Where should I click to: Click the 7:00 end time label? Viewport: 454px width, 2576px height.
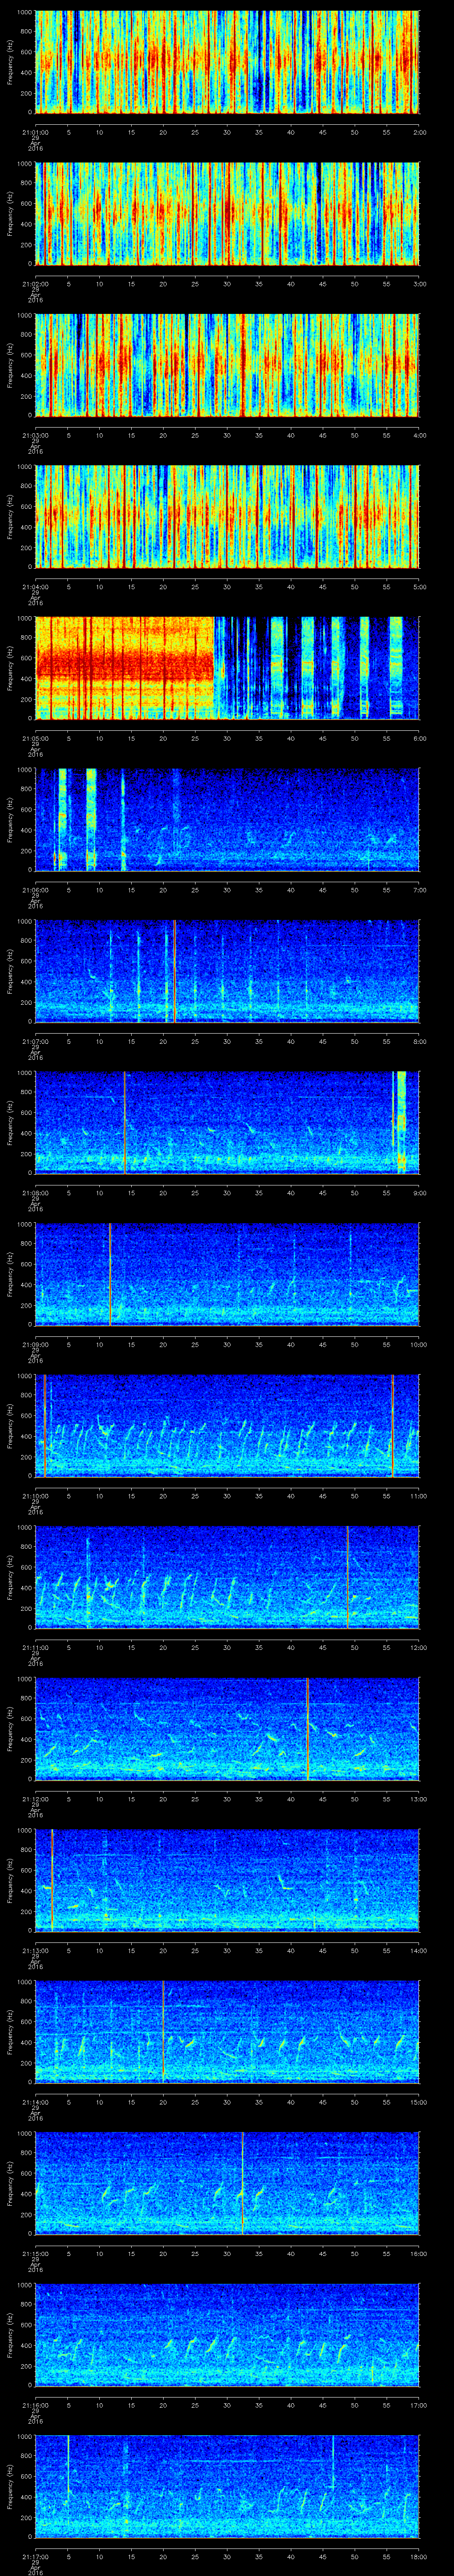[x=419, y=890]
